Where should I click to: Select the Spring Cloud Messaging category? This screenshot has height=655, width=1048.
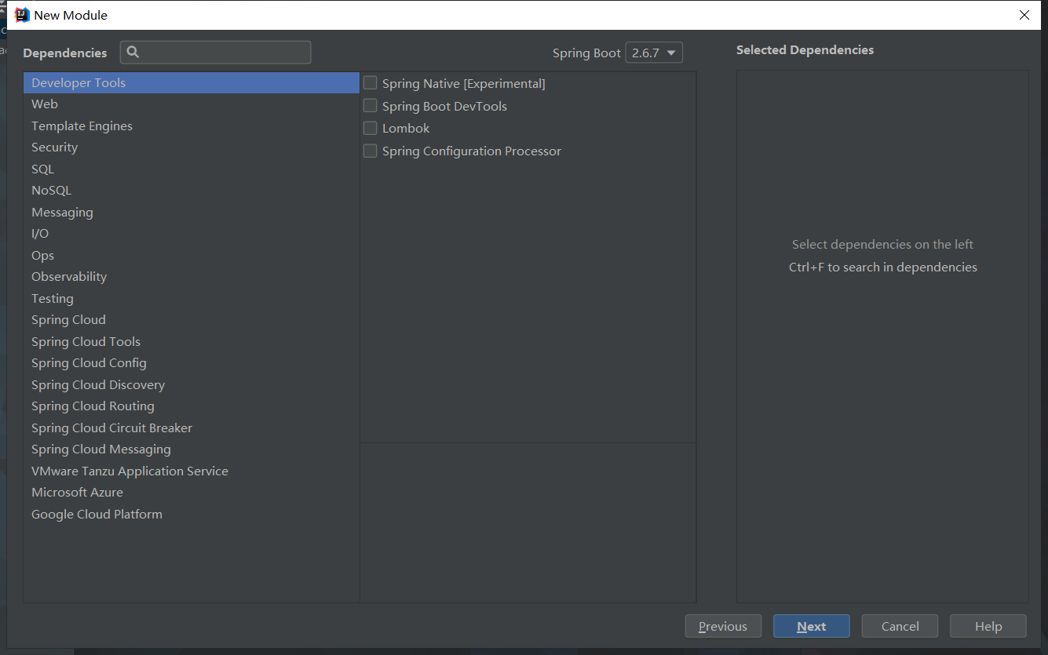(192, 449)
